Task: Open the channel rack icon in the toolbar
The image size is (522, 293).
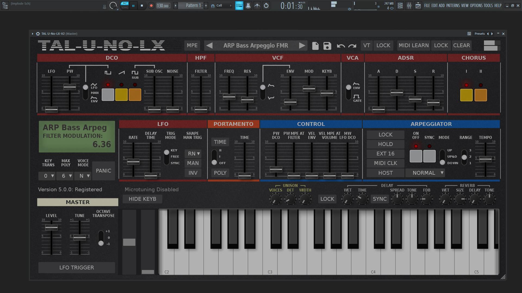Action: pos(400,5)
